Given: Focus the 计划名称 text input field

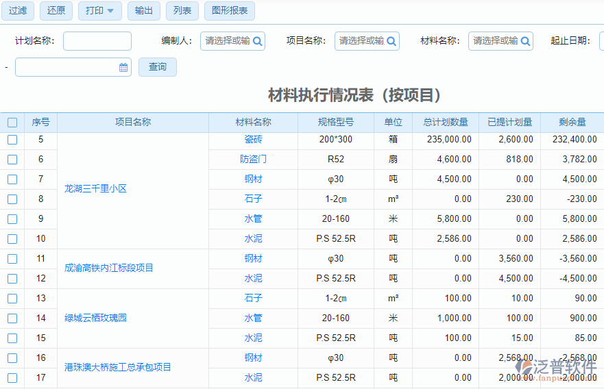Looking at the screenshot, I should 97,41.
